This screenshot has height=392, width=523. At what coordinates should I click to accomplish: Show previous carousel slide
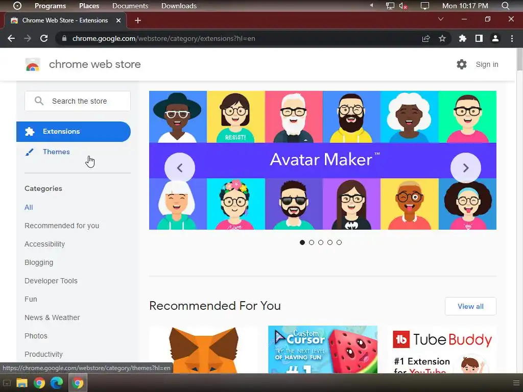point(180,167)
